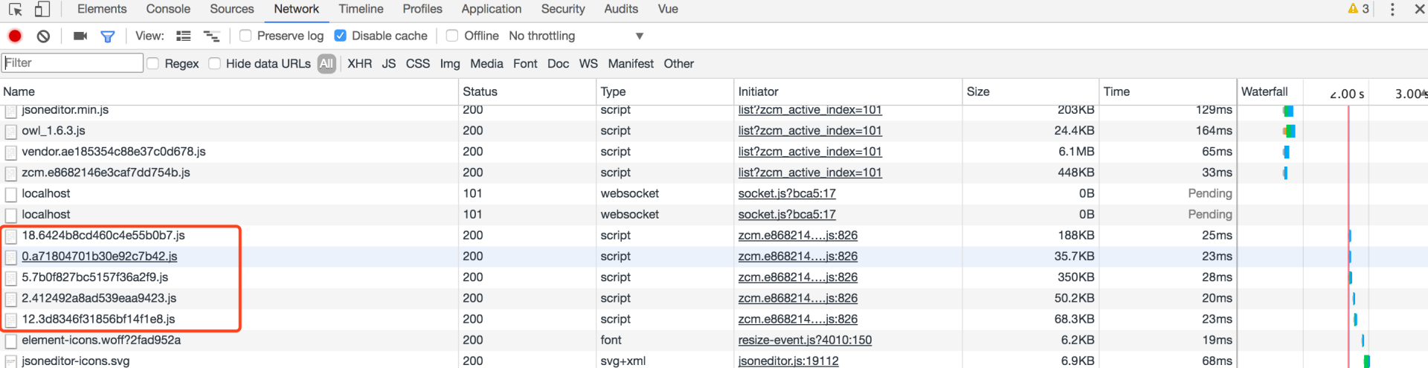Image resolution: width=1428 pixels, height=368 pixels.
Task: Switch to large request rows view
Action: coord(184,36)
